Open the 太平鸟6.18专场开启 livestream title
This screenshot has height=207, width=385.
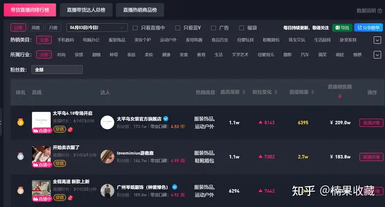pos(73,113)
